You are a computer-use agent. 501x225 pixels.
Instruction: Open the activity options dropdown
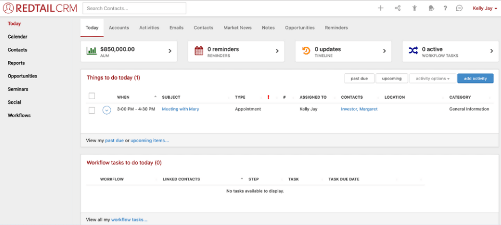click(x=432, y=79)
